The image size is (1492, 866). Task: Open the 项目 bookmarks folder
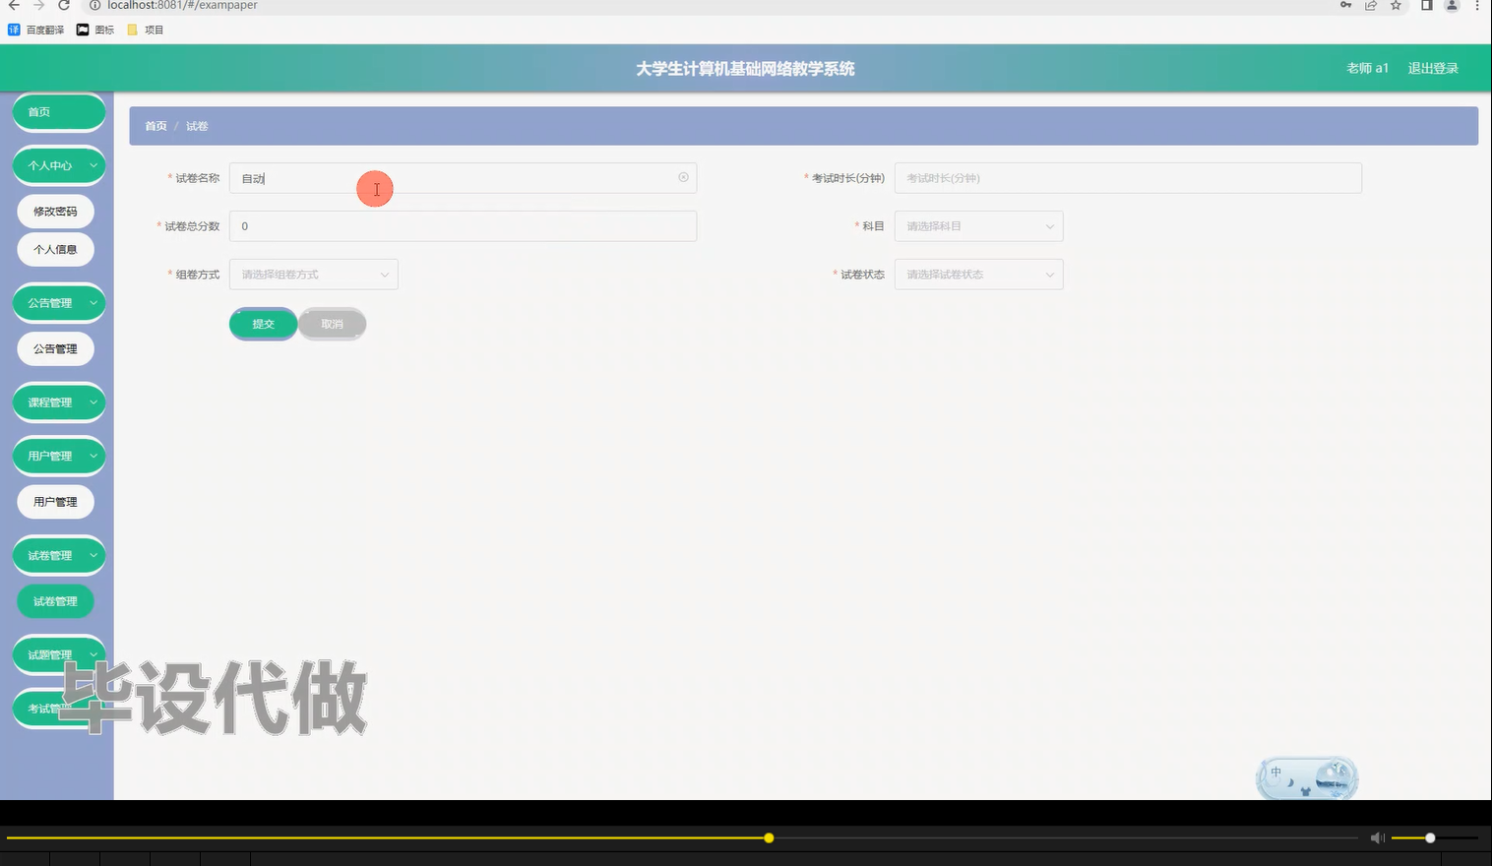[146, 29]
